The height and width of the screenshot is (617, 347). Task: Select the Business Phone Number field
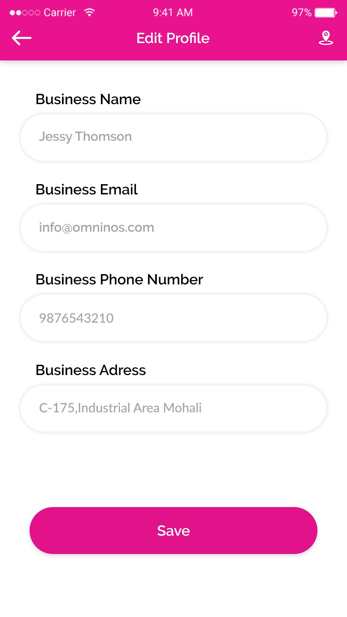coord(173,318)
